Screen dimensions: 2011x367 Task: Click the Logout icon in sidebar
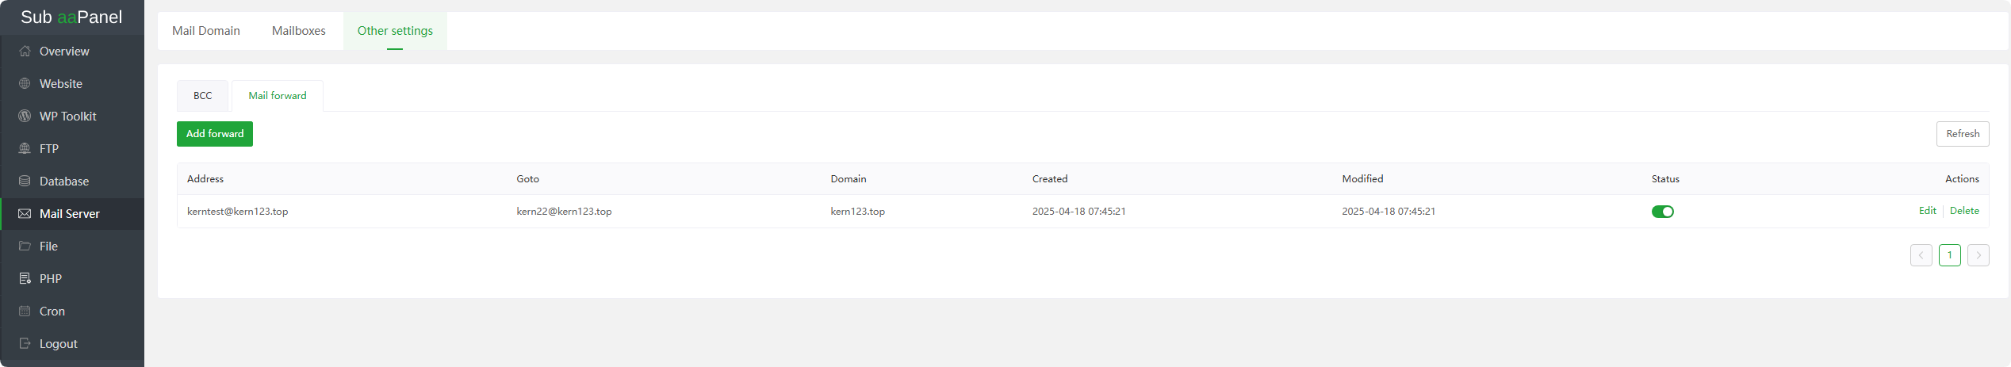point(25,344)
